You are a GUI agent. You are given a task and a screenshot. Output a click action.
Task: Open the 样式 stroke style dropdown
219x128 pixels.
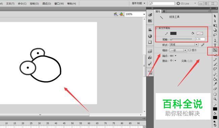click(x=184, y=45)
